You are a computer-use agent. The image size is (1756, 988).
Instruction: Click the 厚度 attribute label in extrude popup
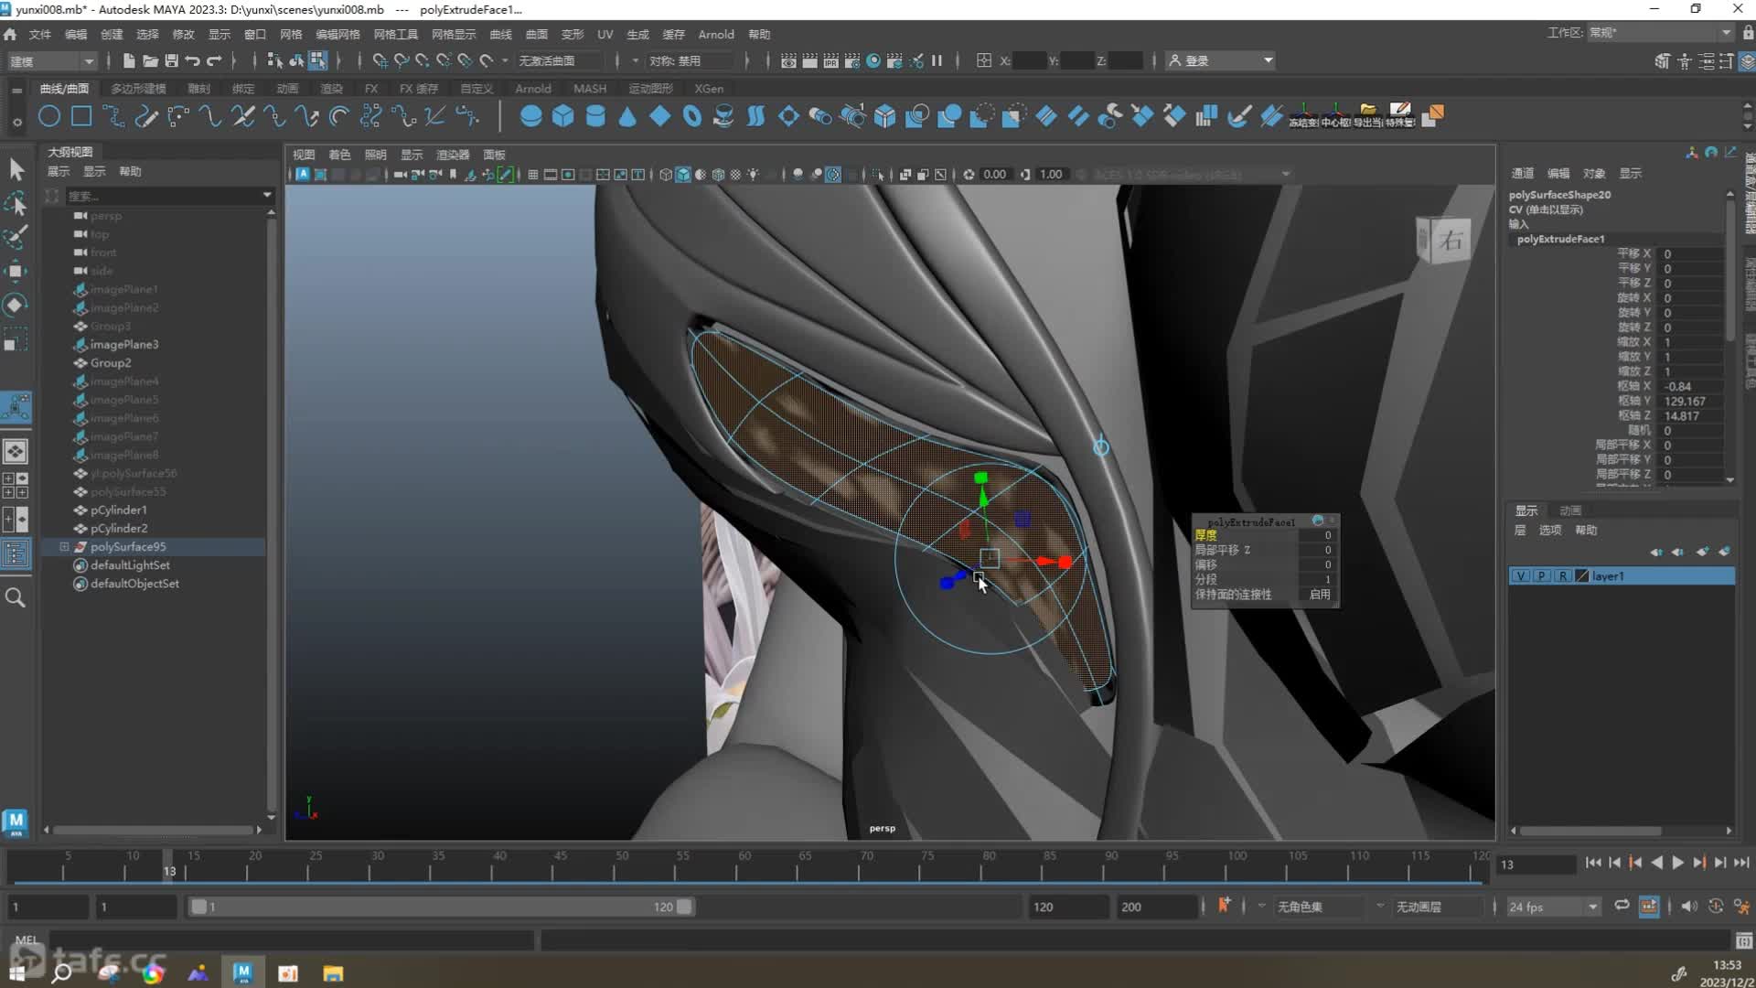coord(1205,535)
